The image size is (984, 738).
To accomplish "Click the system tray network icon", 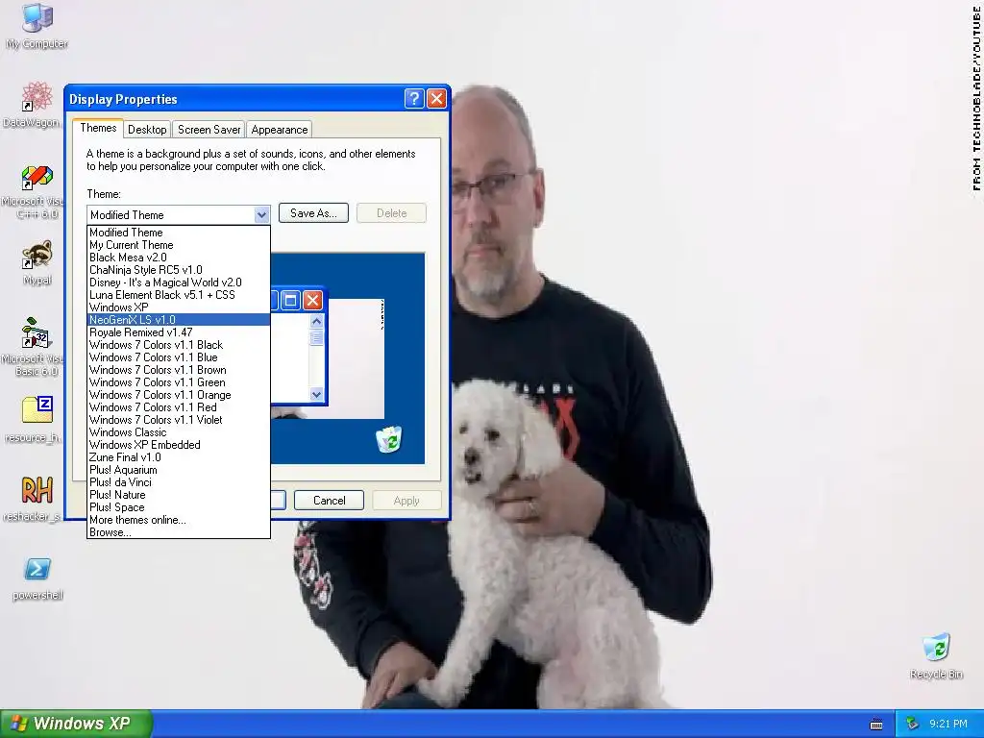I will [x=912, y=724].
